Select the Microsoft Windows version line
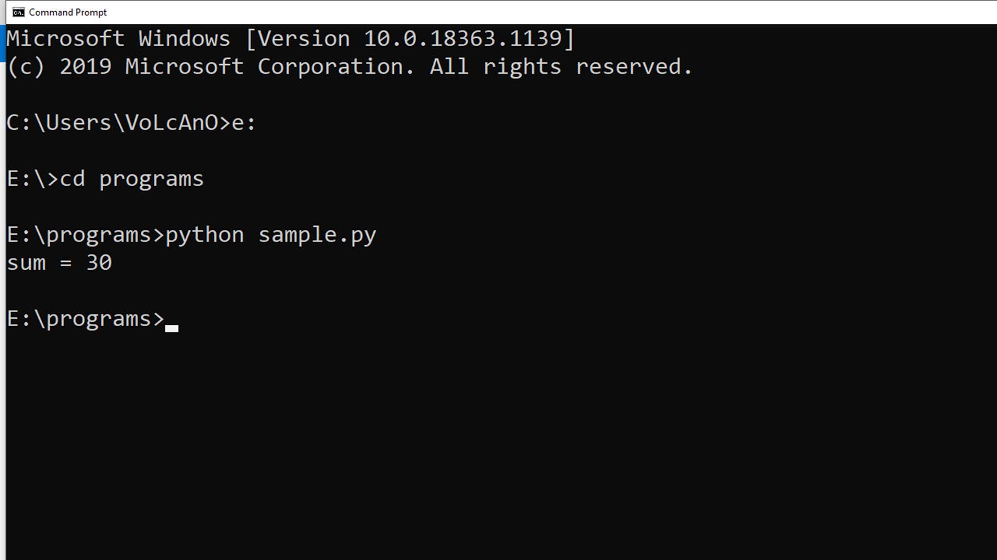 (x=291, y=38)
